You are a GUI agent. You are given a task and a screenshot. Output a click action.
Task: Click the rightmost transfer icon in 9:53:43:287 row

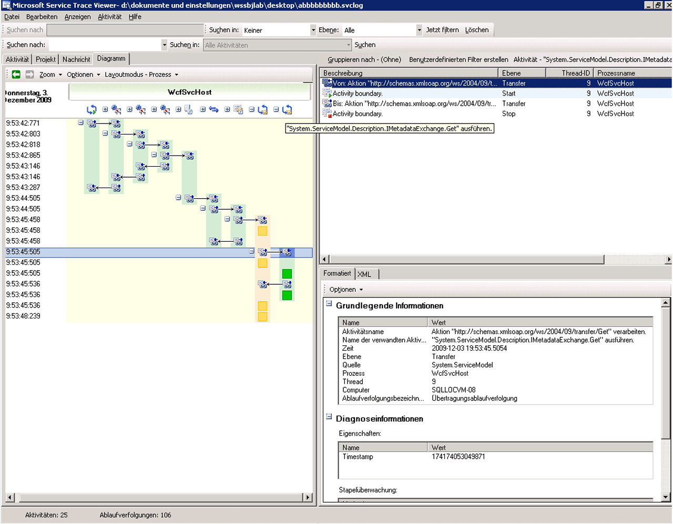click(116, 188)
